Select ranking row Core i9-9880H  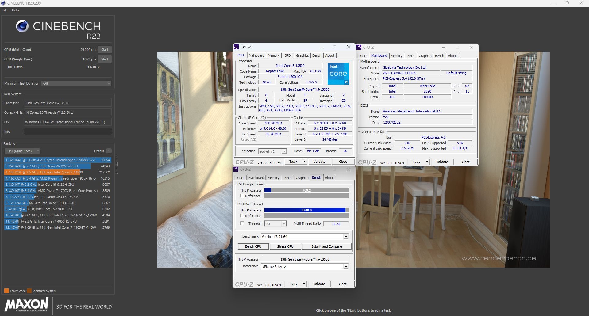[57, 185]
